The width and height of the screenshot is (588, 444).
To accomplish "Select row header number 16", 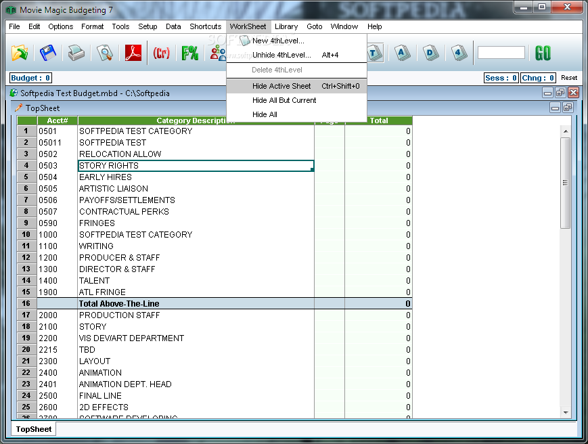I will 26,303.
